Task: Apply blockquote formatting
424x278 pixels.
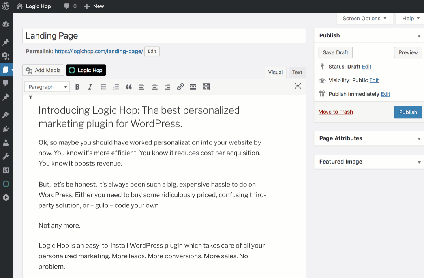Action: point(129,87)
